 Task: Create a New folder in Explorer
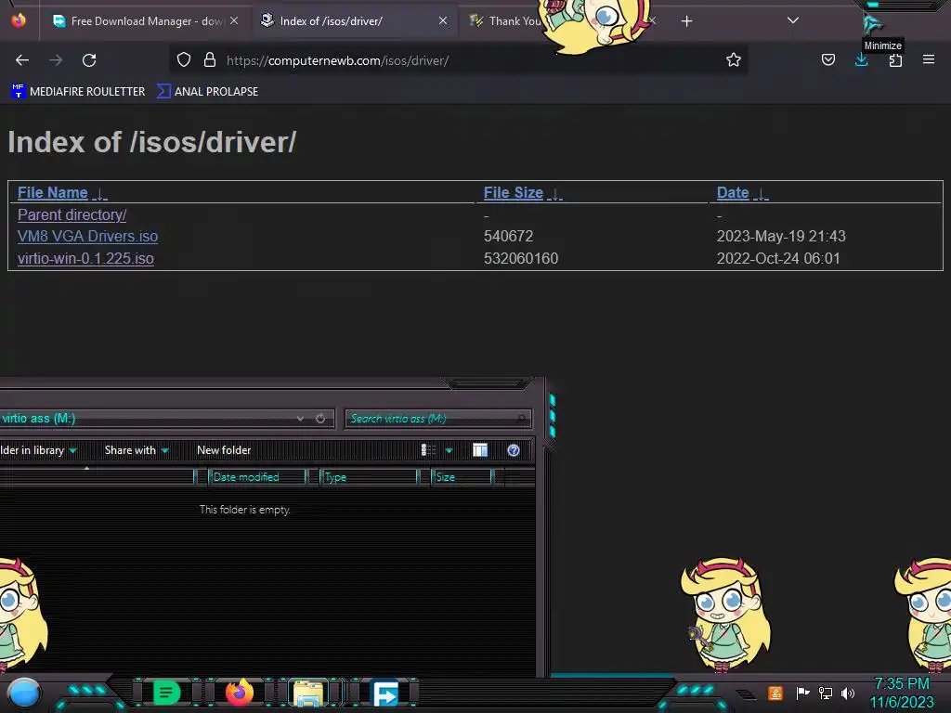click(224, 450)
